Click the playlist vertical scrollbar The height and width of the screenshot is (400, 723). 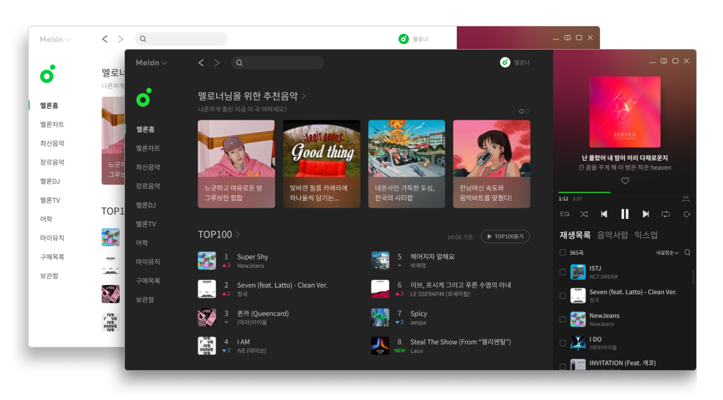tap(694, 276)
